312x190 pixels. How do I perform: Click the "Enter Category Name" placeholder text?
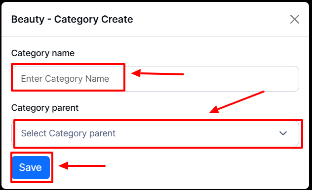pos(65,79)
